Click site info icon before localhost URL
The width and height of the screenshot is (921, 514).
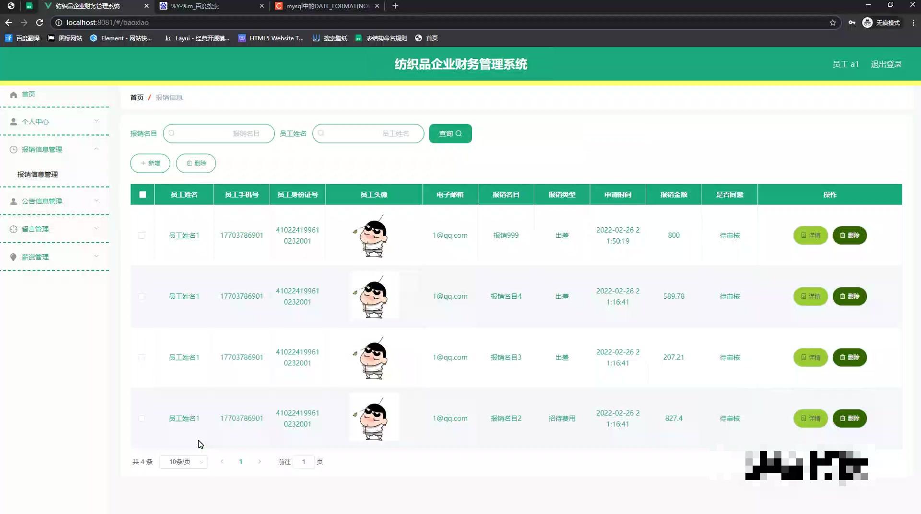point(59,23)
